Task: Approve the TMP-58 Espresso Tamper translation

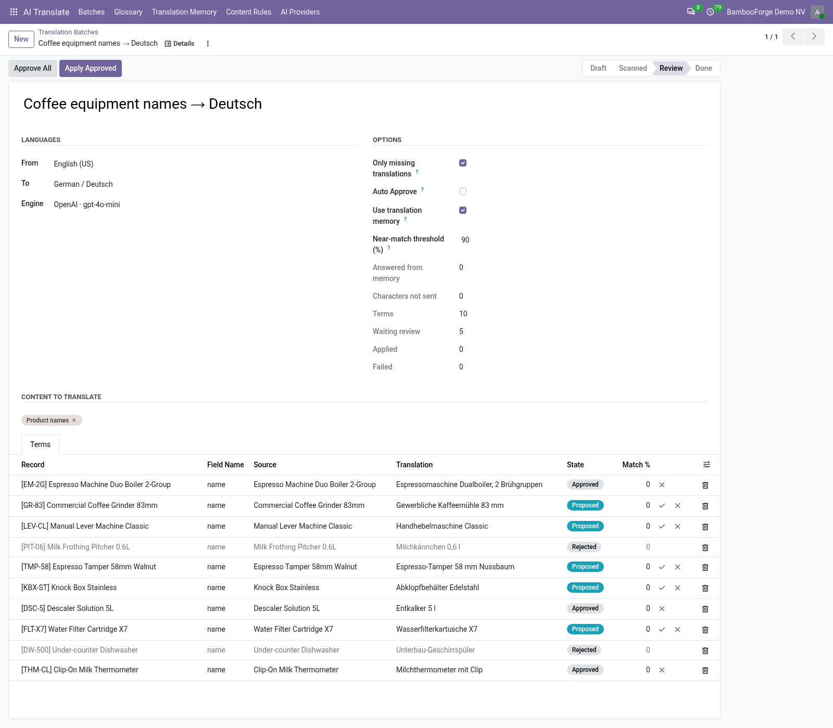Action: (x=662, y=567)
